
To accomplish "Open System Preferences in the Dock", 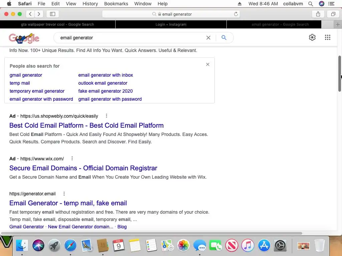I will [280, 245].
